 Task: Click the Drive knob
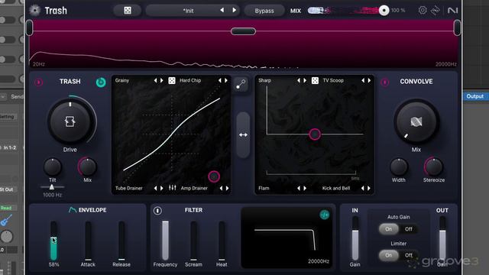pos(70,121)
